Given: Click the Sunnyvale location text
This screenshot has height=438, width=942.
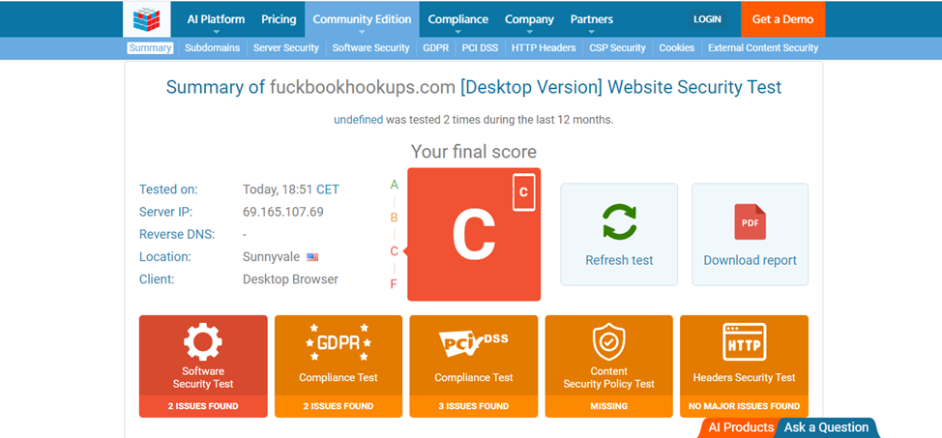Looking at the screenshot, I should (x=271, y=257).
